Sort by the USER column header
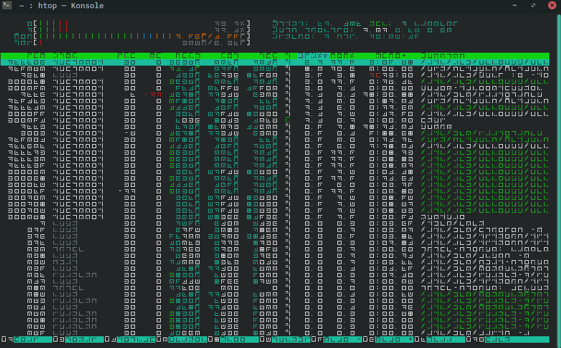561x348 pixels. pyautogui.click(x=65, y=55)
